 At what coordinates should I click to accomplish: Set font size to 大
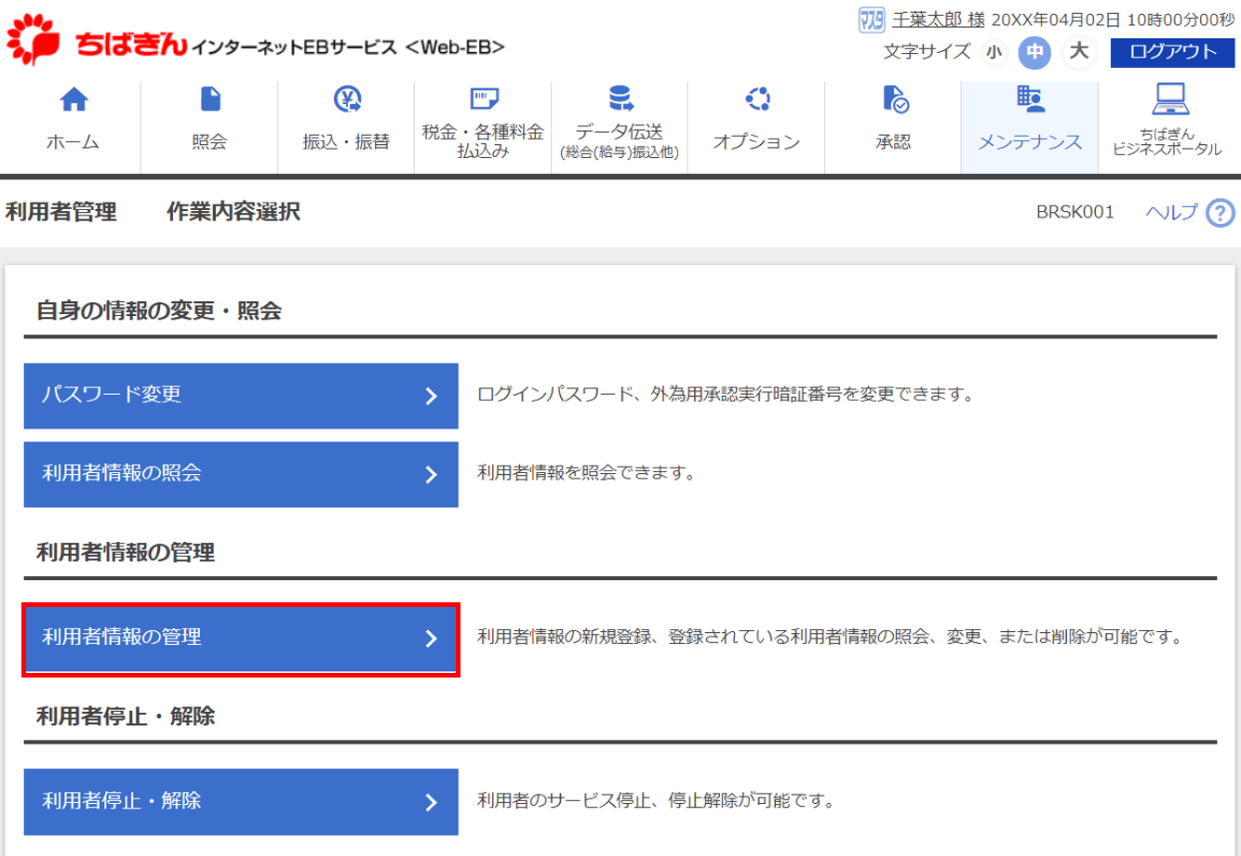1078,51
